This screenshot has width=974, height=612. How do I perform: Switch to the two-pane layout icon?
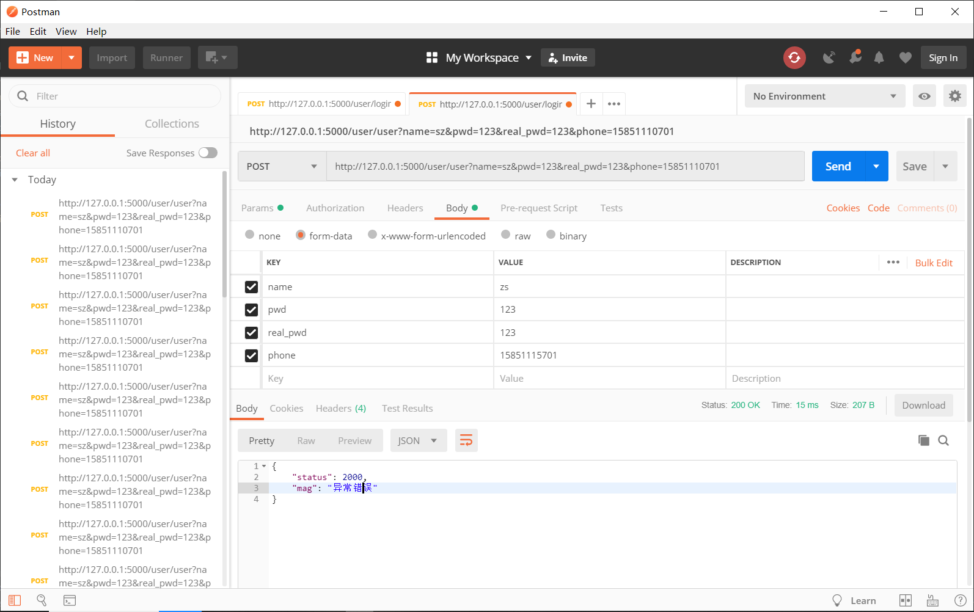906,600
